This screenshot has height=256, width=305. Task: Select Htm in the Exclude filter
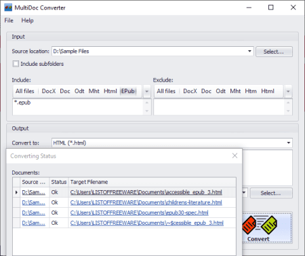pyautogui.click(x=251, y=91)
